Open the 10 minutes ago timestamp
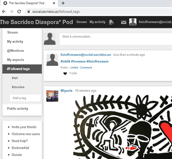This screenshot has height=159, width=172. point(86,91)
